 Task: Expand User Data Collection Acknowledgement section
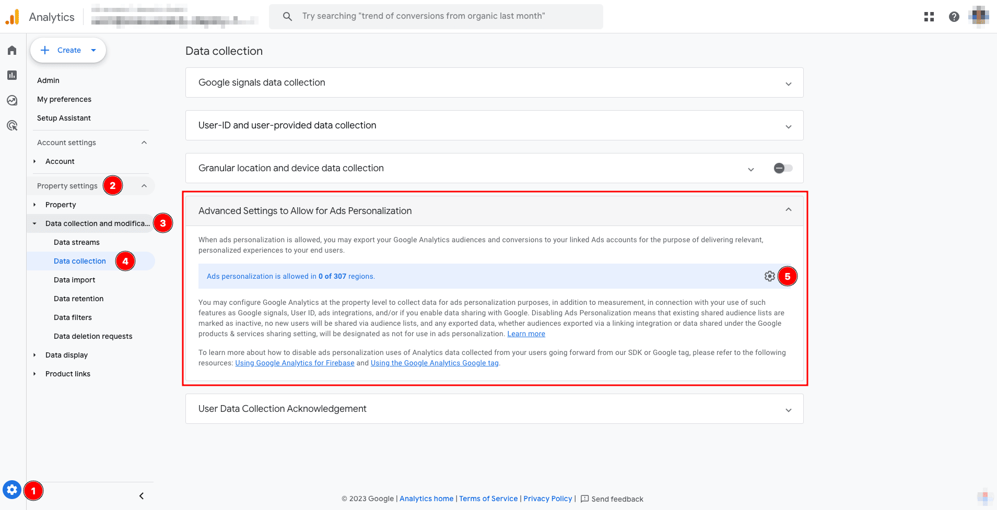(x=788, y=410)
